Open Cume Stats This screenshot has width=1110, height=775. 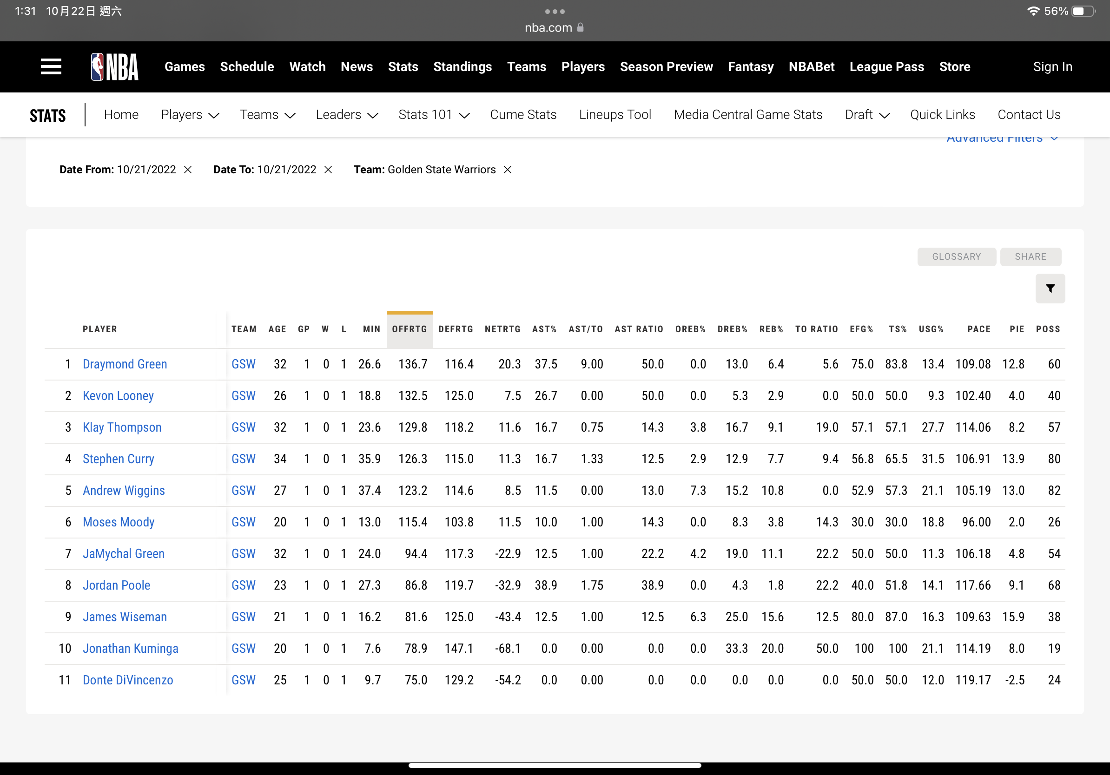pyautogui.click(x=523, y=114)
